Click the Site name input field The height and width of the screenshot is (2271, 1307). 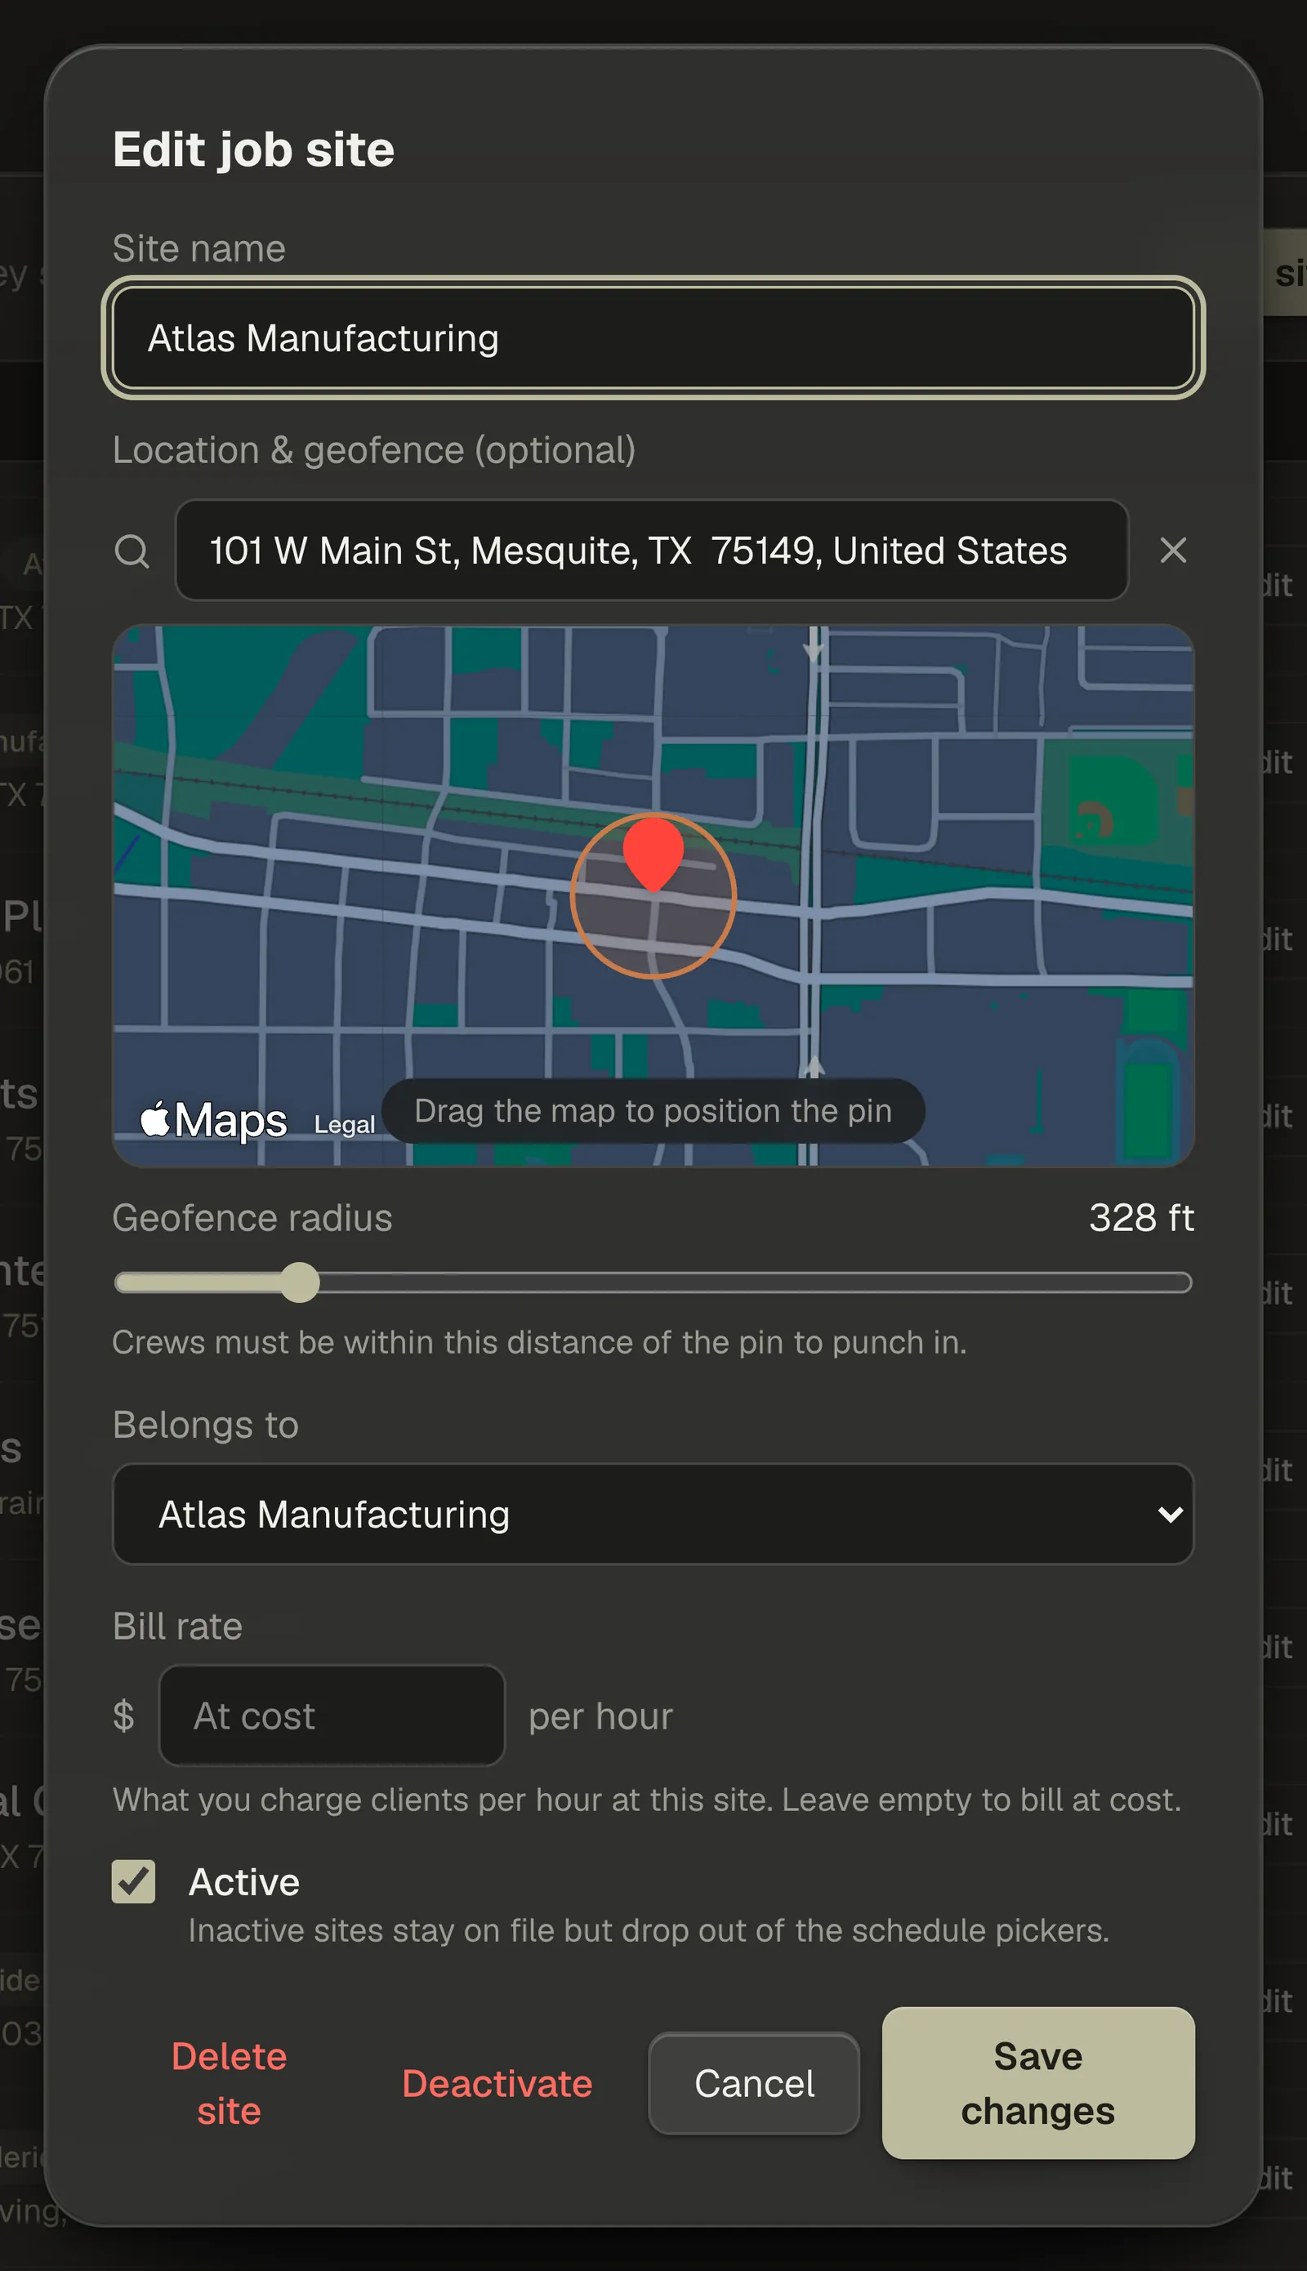[x=653, y=338]
